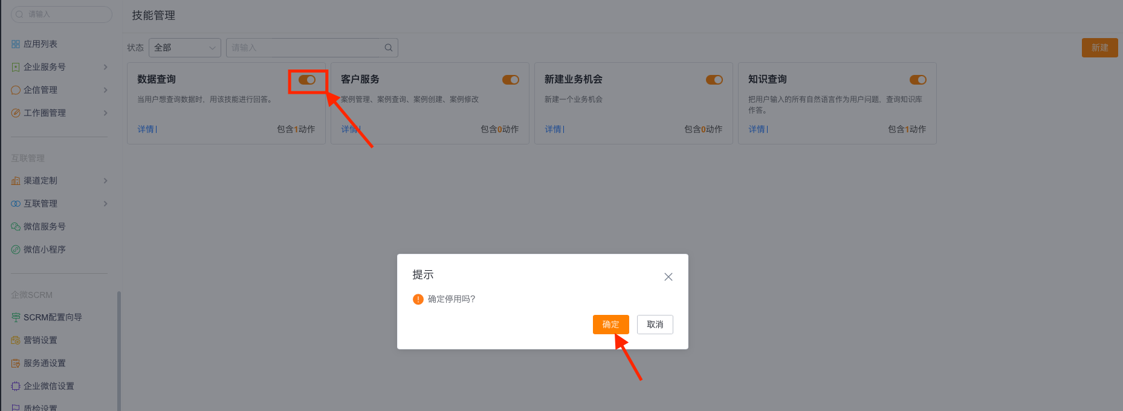Click the 企业服务号 sidebar icon

click(x=16, y=67)
